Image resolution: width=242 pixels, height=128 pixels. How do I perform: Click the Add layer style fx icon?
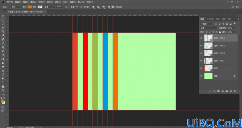coord(215,91)
